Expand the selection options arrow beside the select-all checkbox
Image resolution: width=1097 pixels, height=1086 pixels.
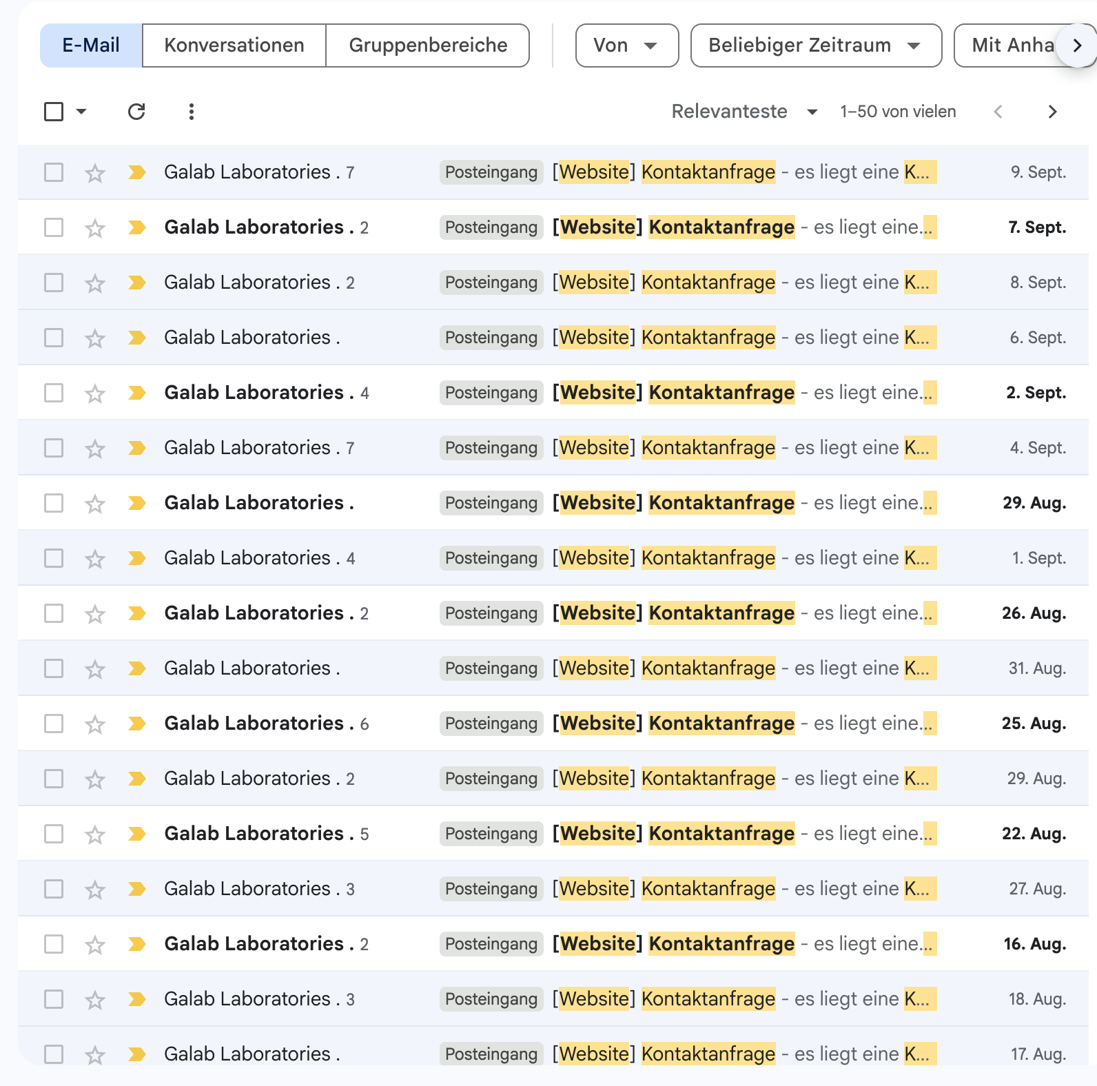tap(81, 112)
